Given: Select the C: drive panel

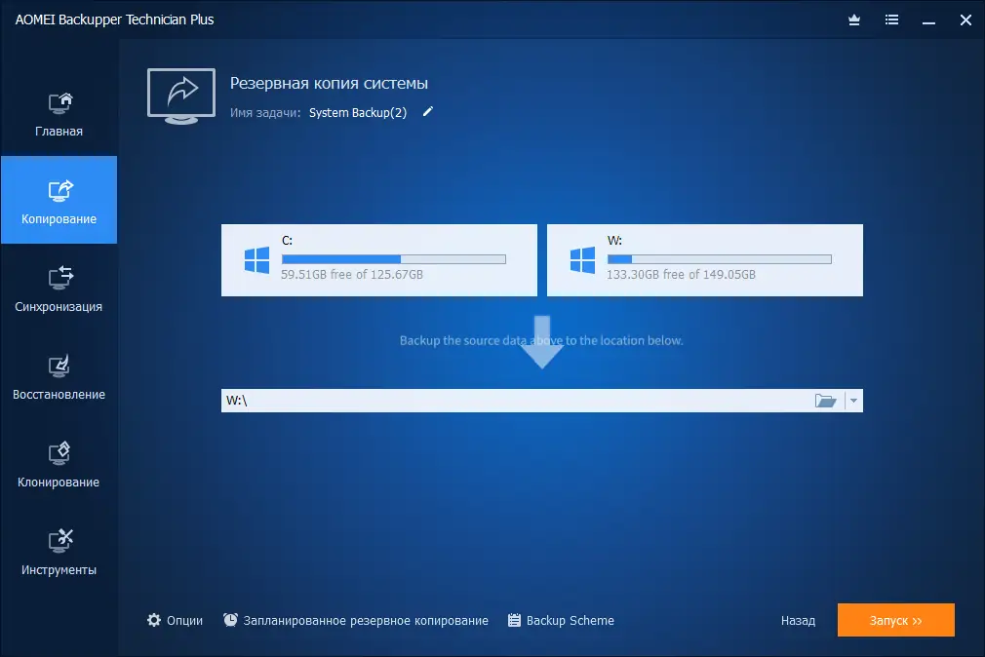Looking at the screenshot, I should pyautogui.click(x=378, y=259).
